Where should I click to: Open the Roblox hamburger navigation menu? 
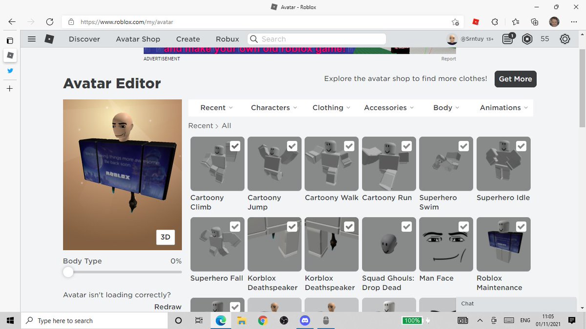pos(32,39)
